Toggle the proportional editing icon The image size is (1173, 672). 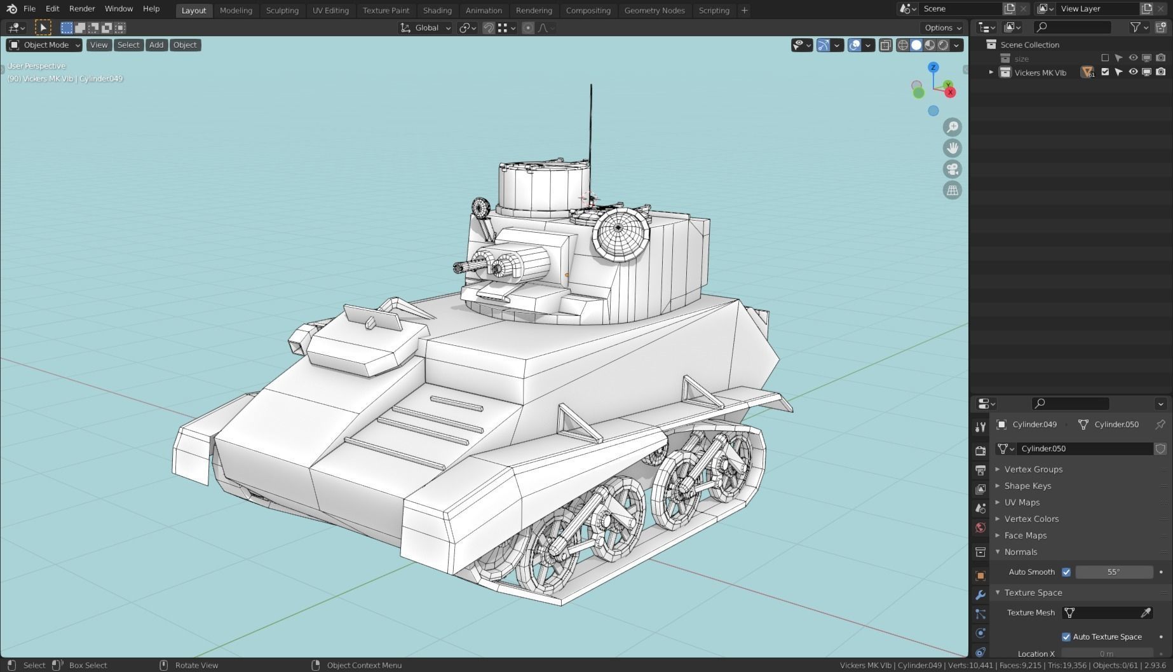click(x=528, y=28)
